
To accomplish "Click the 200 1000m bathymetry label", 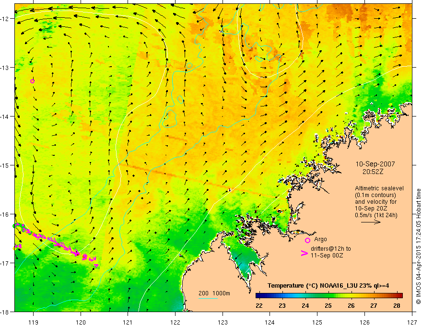I will (x=214, y=293).
